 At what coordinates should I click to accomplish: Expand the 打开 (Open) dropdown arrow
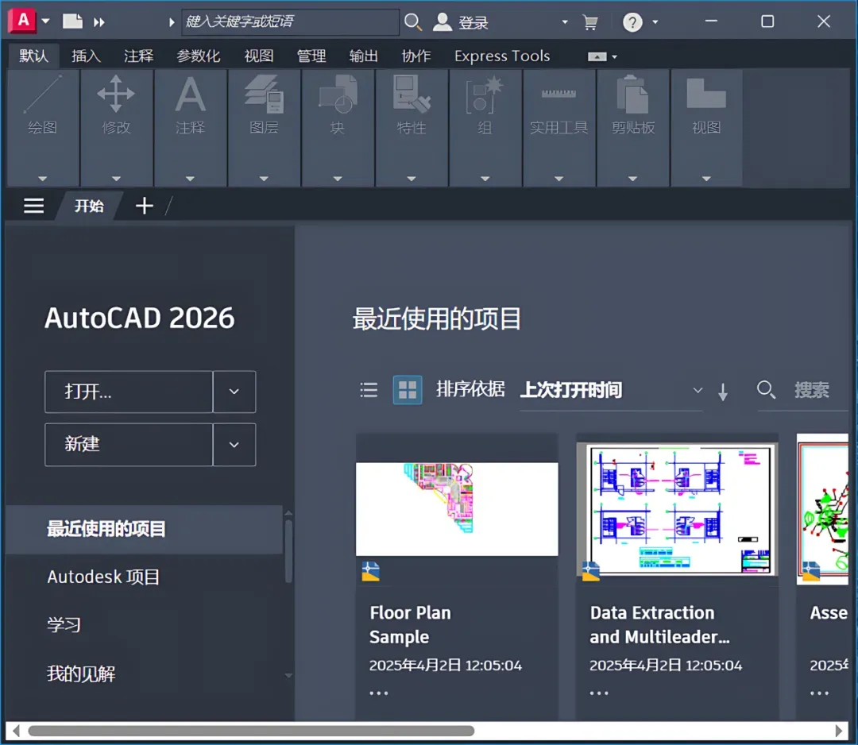(234, 392)
